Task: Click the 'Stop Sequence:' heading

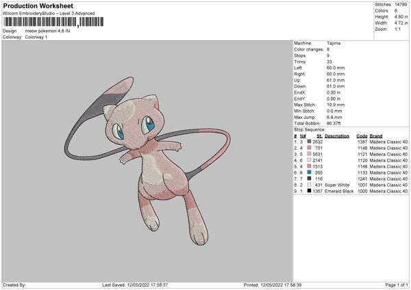Action: pyautogui.click(x=310, y=130)
